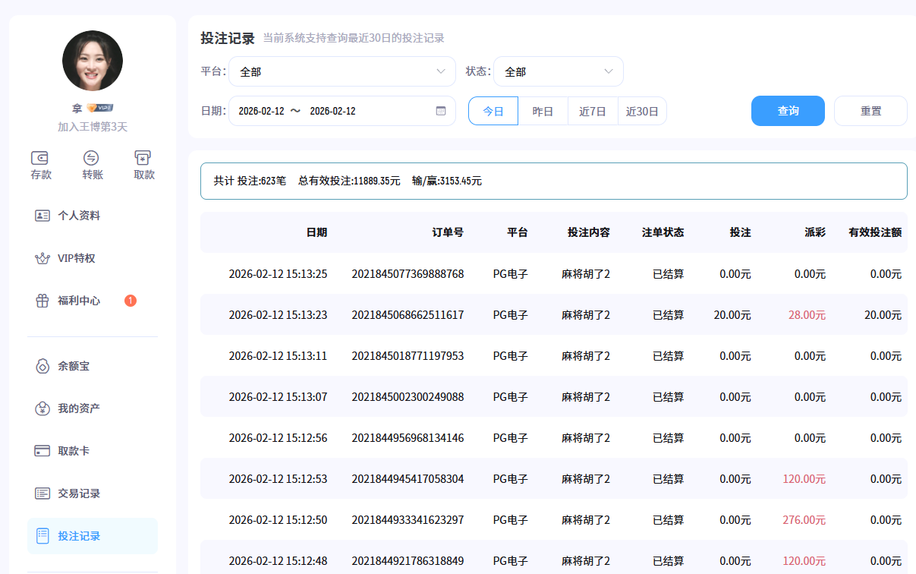Screen dimensions: 916x574
Task: Select the 今日 date filter option
Action: 493,110
